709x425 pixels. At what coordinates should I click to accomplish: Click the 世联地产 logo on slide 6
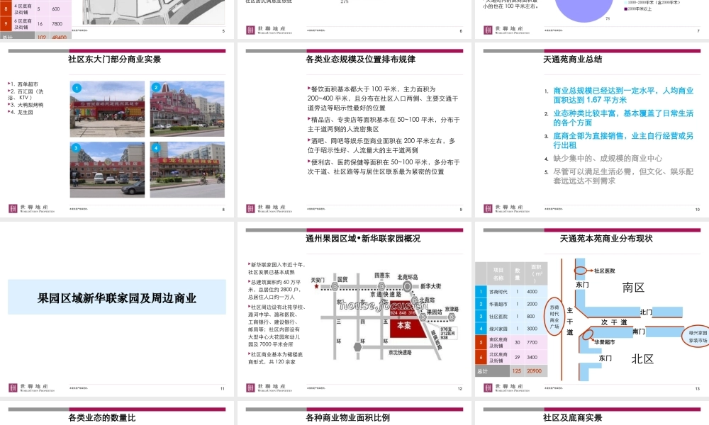click(x=269, y=30)
